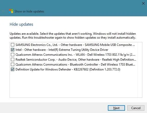
Task: Click empty area below the updates list entries
Action: (x=74, y=84)
